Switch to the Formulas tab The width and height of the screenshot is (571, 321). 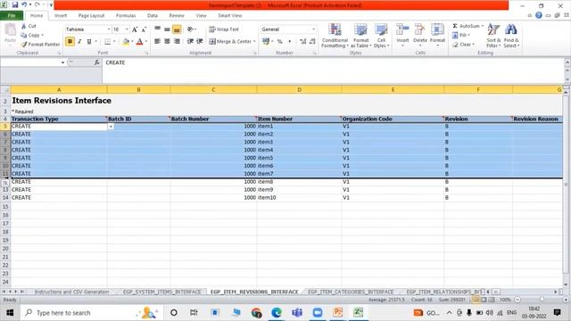coord(126,16)
